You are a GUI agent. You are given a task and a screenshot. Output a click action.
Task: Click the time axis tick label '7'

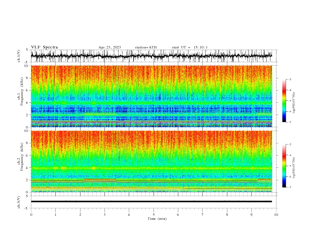pyautogui.click(x=203, y=215)
